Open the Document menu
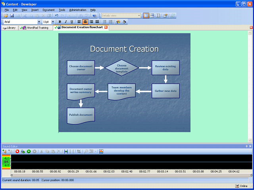The width and height of the screenshot is (254, 190). (x=48, y=10)
